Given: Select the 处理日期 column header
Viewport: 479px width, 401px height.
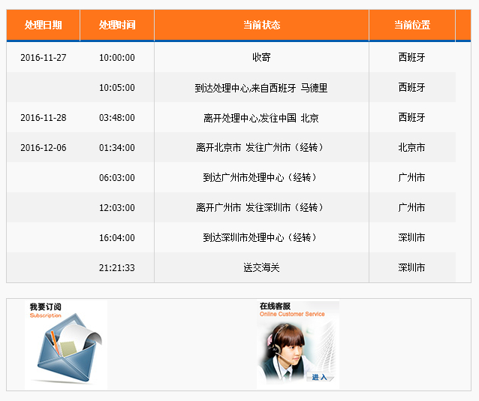Looking at the screenshot, I should (x=43, y=25).
